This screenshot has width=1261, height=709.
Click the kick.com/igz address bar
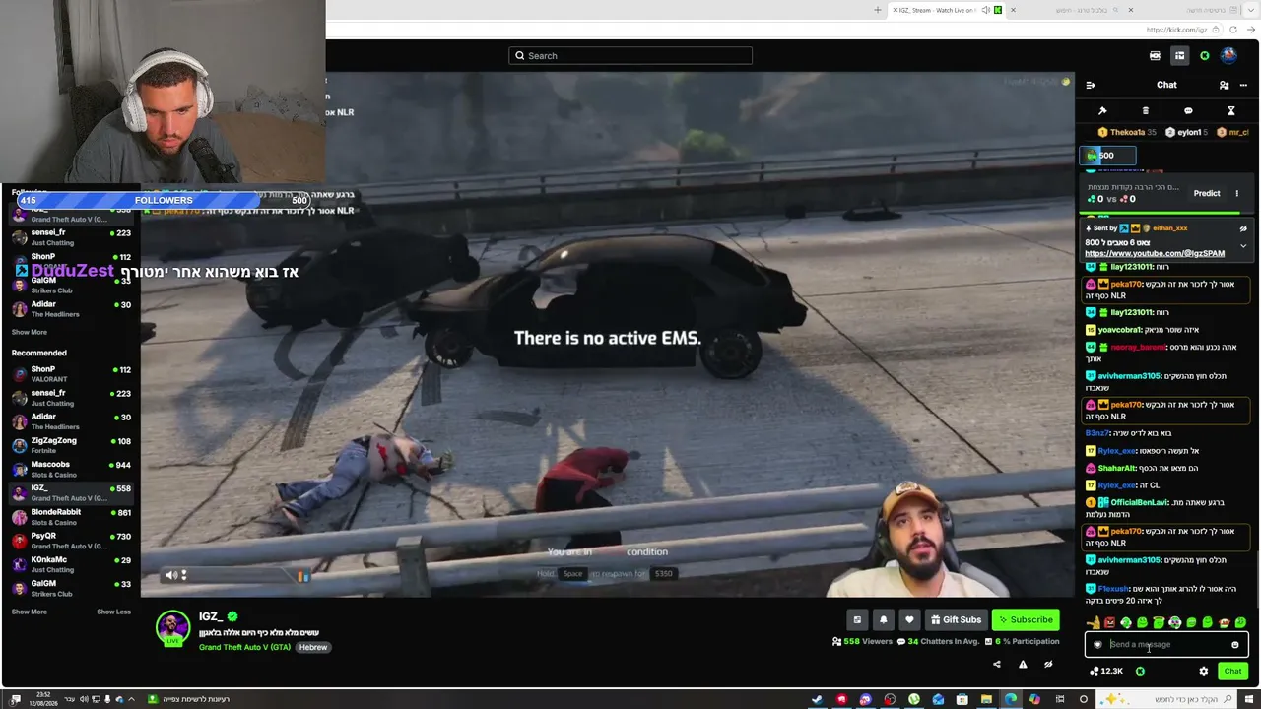pyautogui.click(x=1177, y=30)
